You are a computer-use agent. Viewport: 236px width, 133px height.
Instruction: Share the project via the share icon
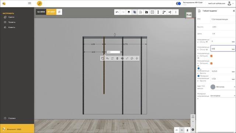[170, 12]
